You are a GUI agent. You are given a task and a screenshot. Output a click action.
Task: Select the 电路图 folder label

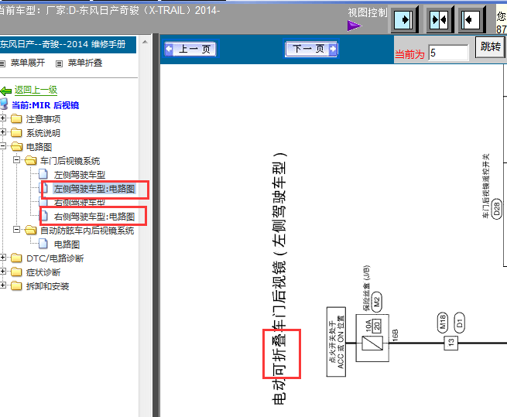point(39,147)
